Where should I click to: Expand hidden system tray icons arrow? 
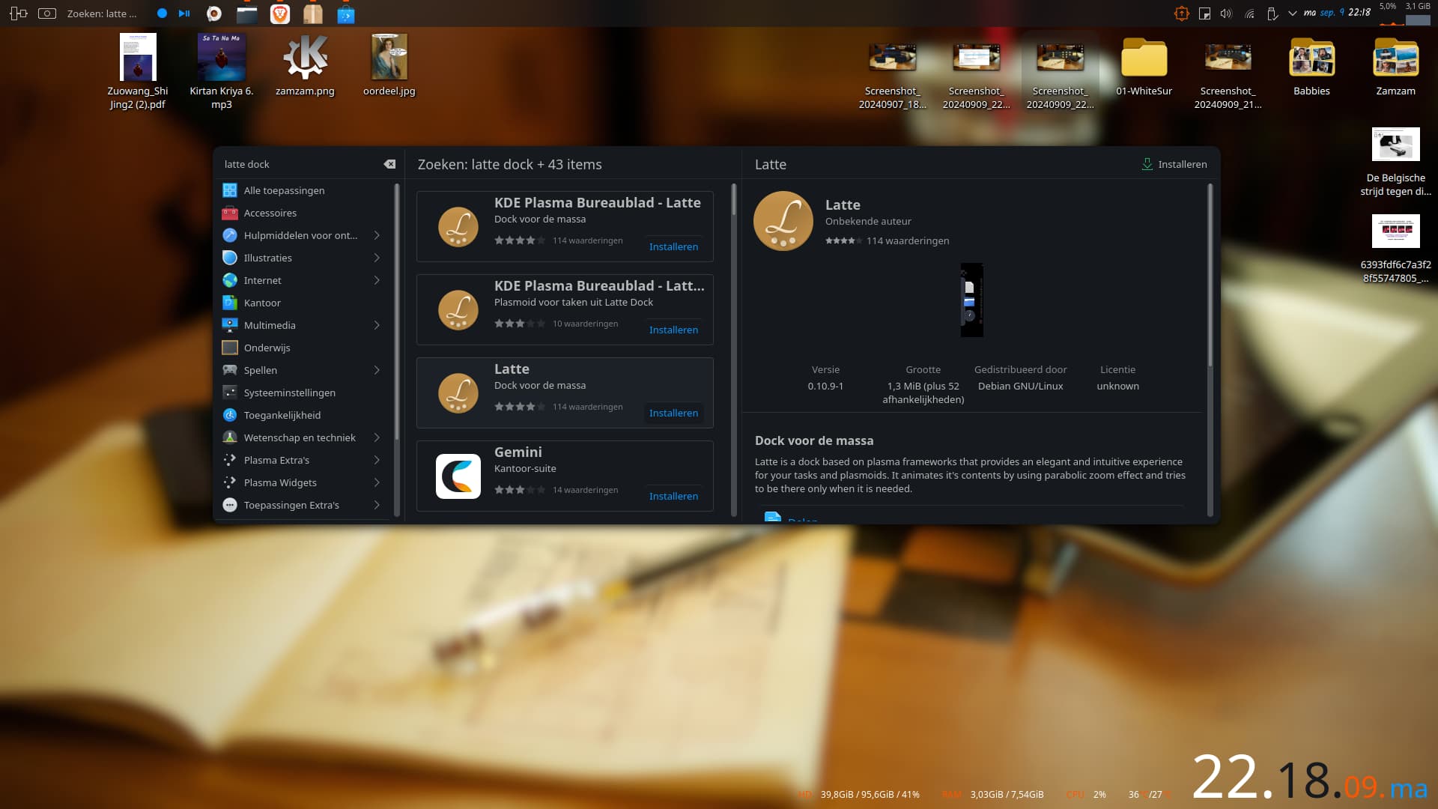click(1293, 13)
